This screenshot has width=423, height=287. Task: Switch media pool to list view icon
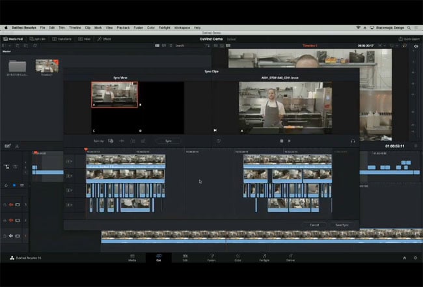click(x=171, y=46)
